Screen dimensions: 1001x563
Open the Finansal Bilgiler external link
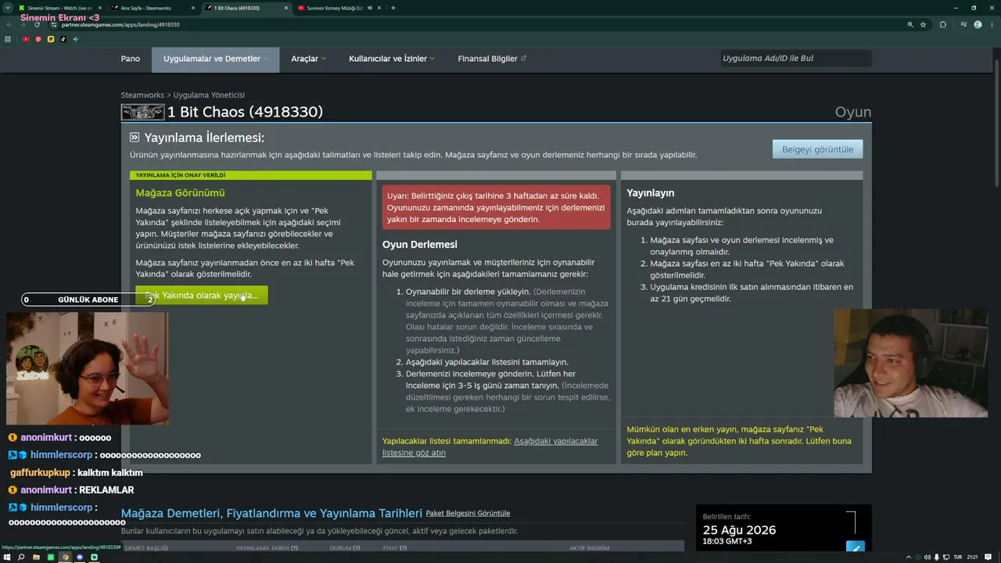click(x=492, y=59)
